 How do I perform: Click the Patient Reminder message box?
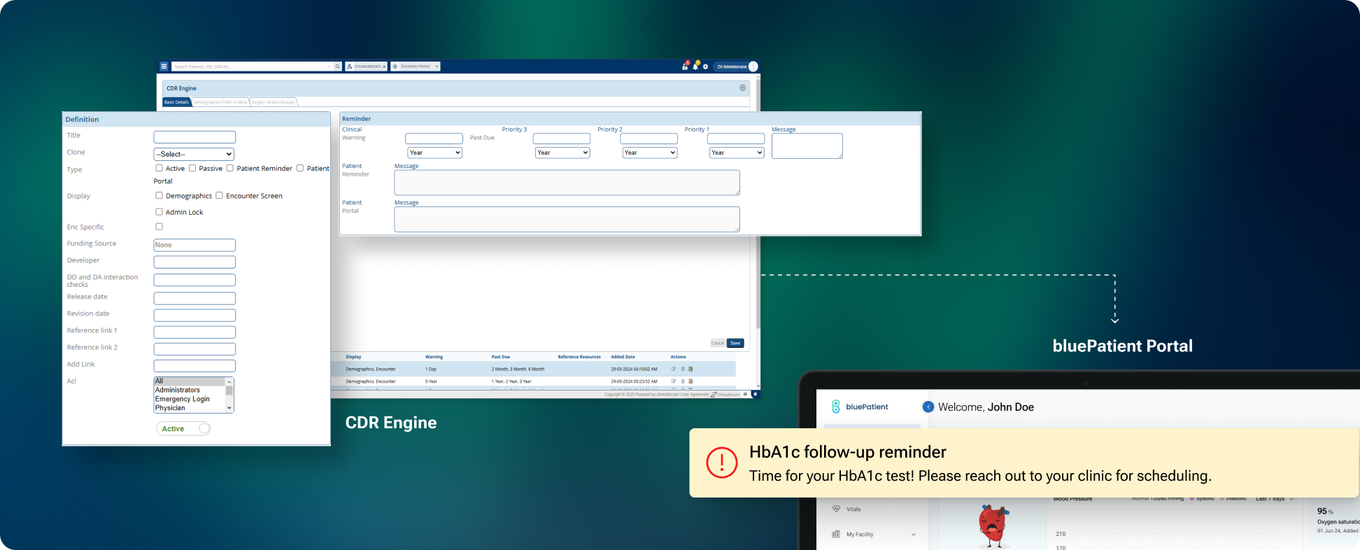pos(567,183)
